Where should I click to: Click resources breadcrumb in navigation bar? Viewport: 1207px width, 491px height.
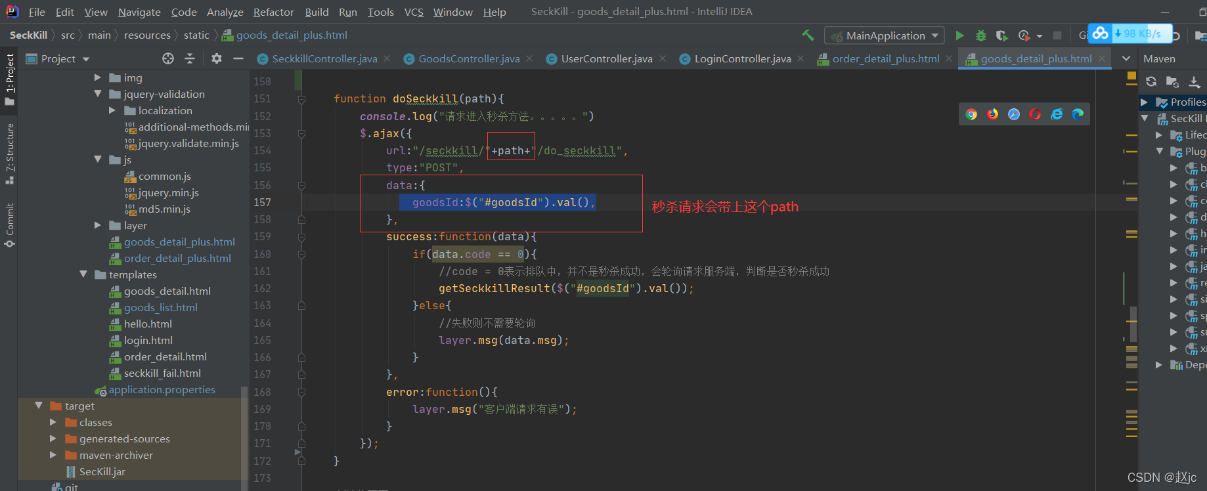tap(147, 35)
